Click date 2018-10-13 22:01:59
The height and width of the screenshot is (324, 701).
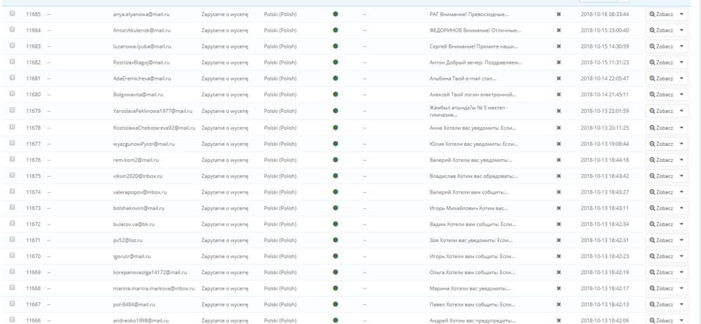click(x=605, y=111)
